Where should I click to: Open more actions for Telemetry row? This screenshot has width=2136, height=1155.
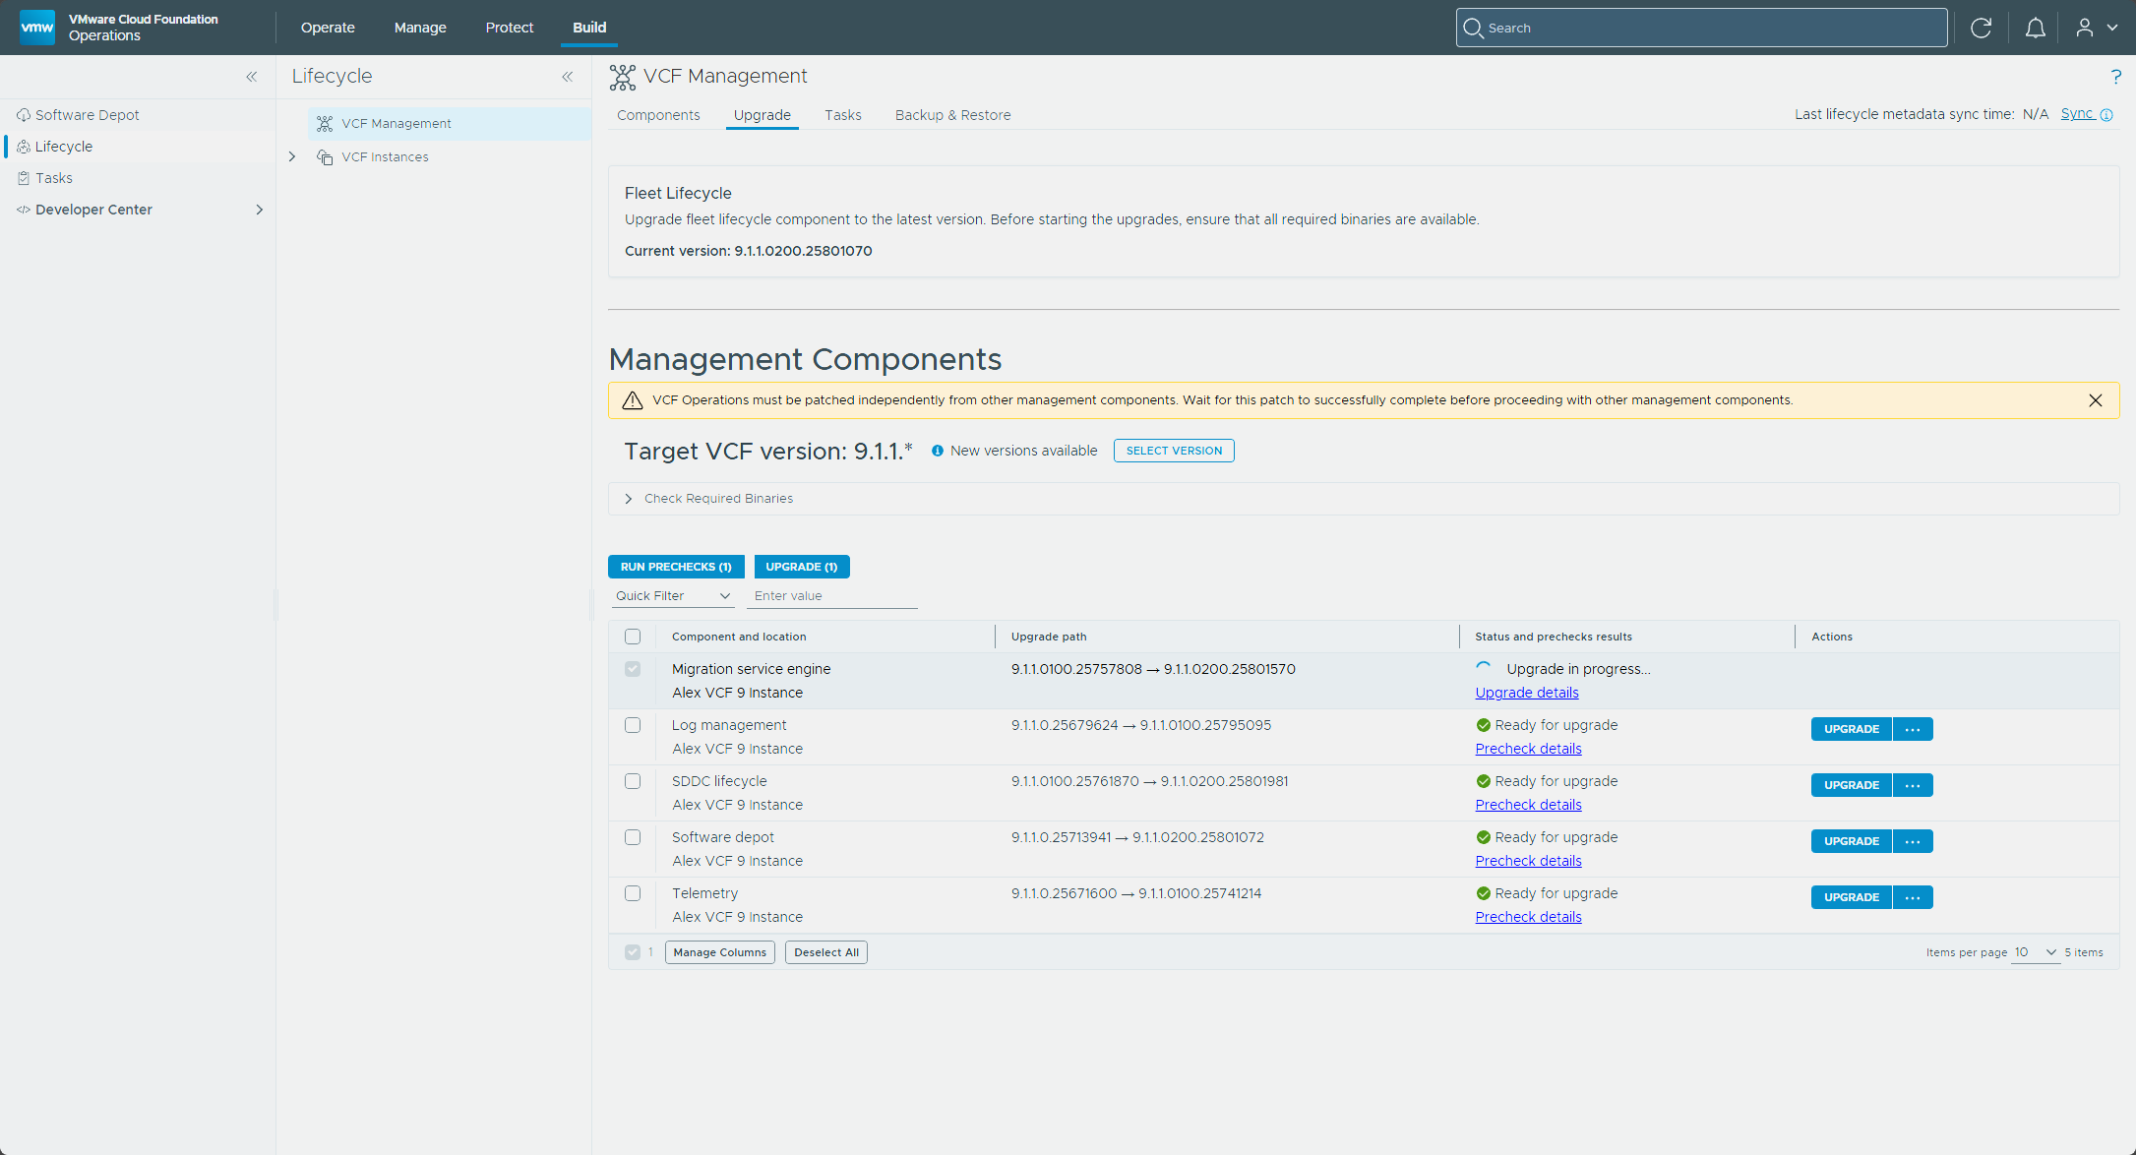coord(1913,897)
